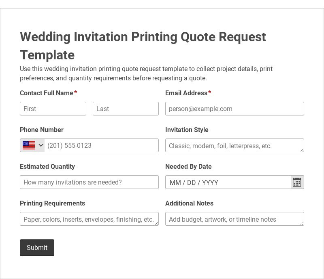Focus the Estimated Quantity field
The image size is (324, 279).
point(89,182)
